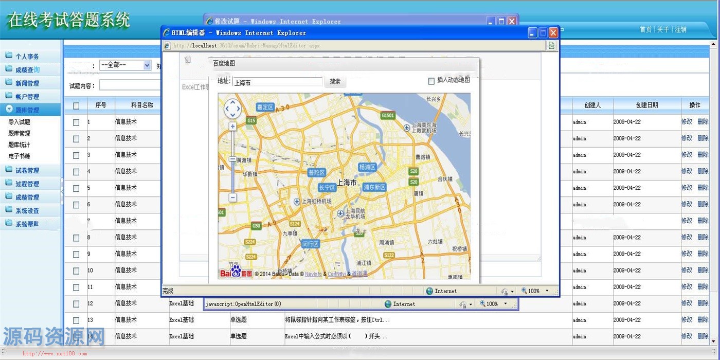Open 导入试题 in the sidebar
The image size is (720, 360).
tap(20, 122)
